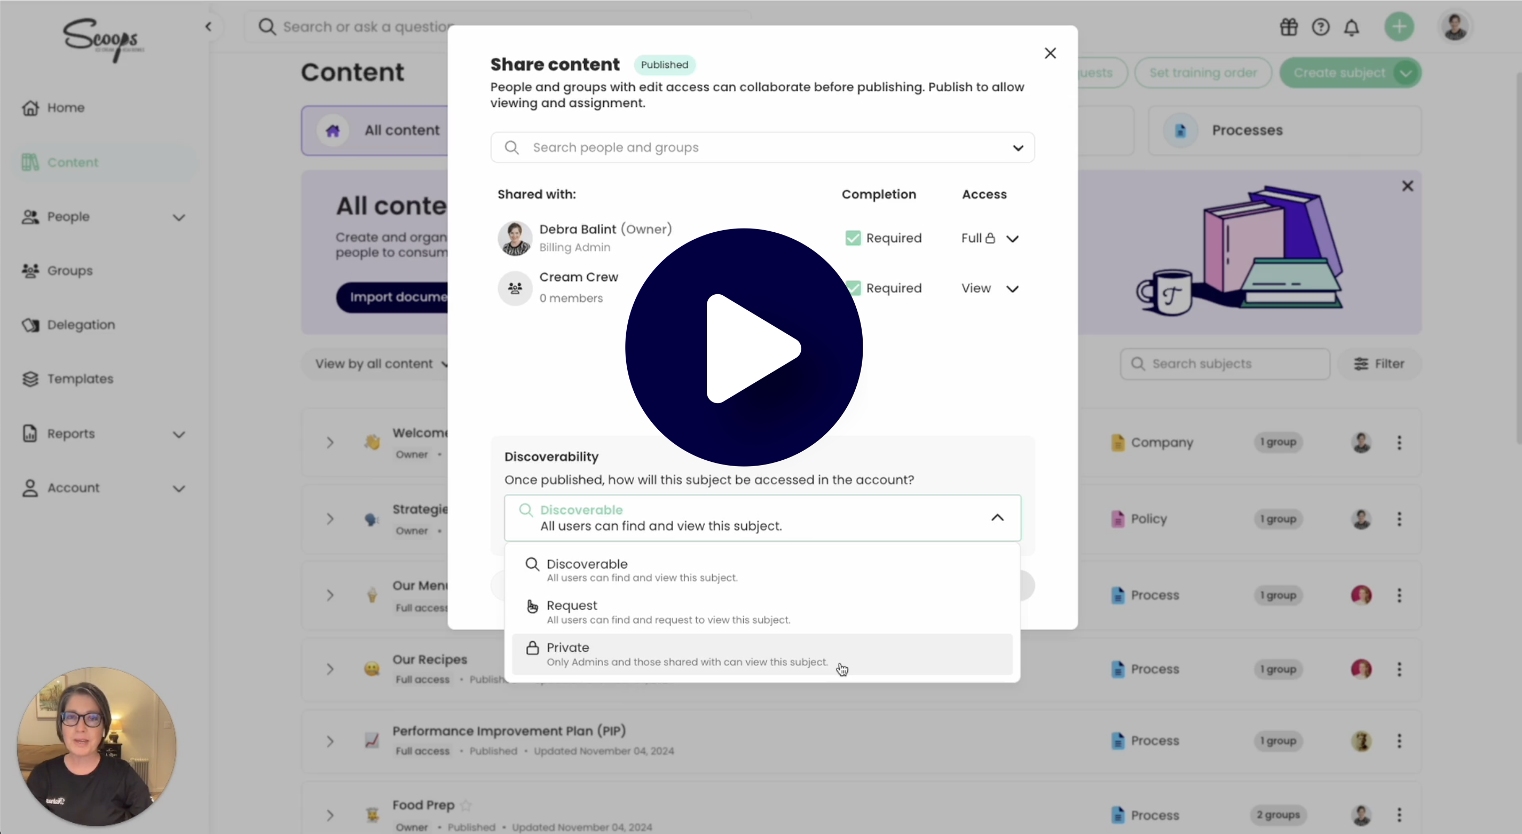Click the help question mark icon

click(x=1322, y=27)
